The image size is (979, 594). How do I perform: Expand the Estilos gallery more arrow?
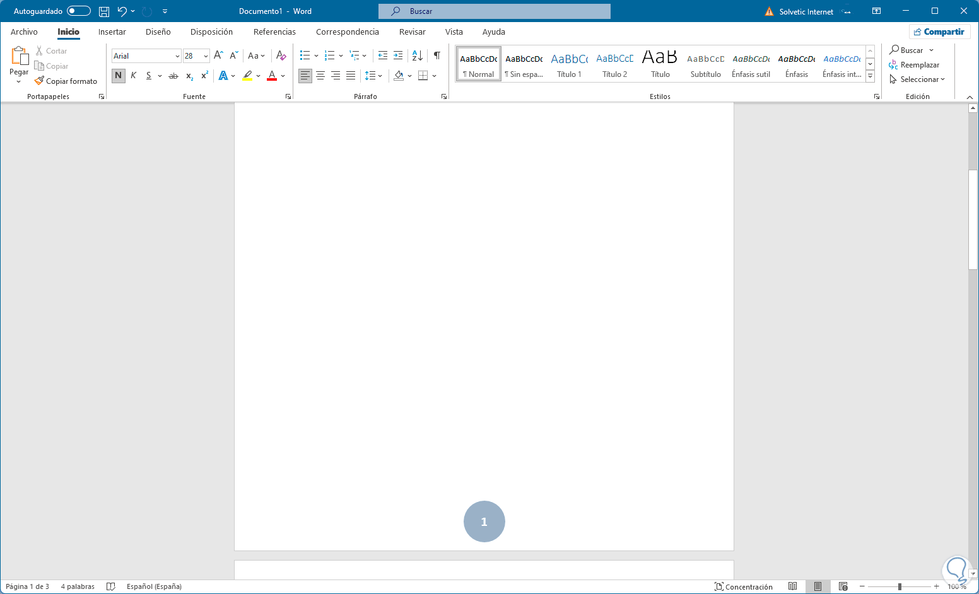tap(870, 76)
